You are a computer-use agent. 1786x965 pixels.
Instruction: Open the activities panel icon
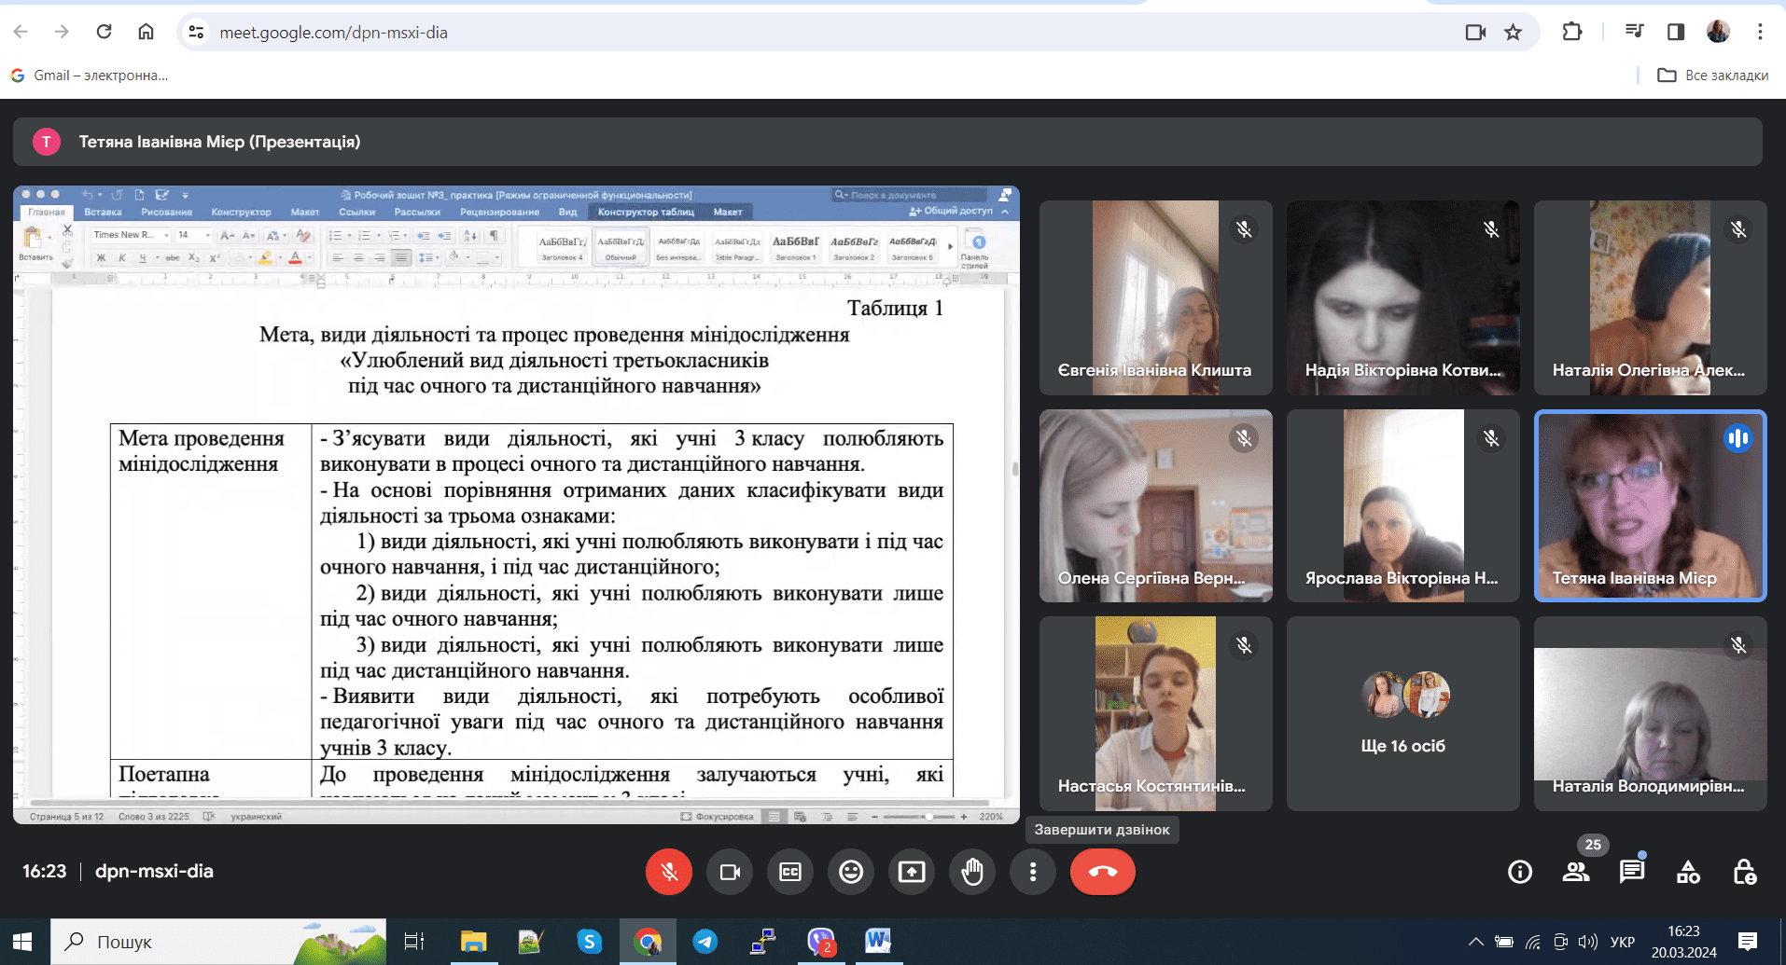[1688, 872]
